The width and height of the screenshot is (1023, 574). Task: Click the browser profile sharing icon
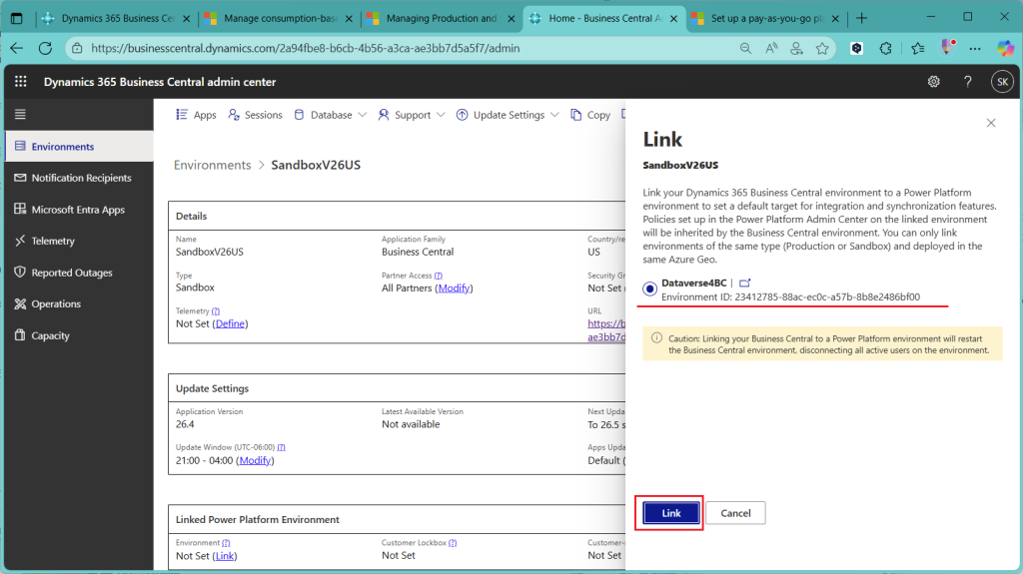796,48
